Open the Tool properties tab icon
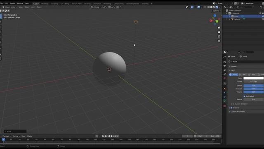This screenshot has width=264, height=149. point(224,57)
